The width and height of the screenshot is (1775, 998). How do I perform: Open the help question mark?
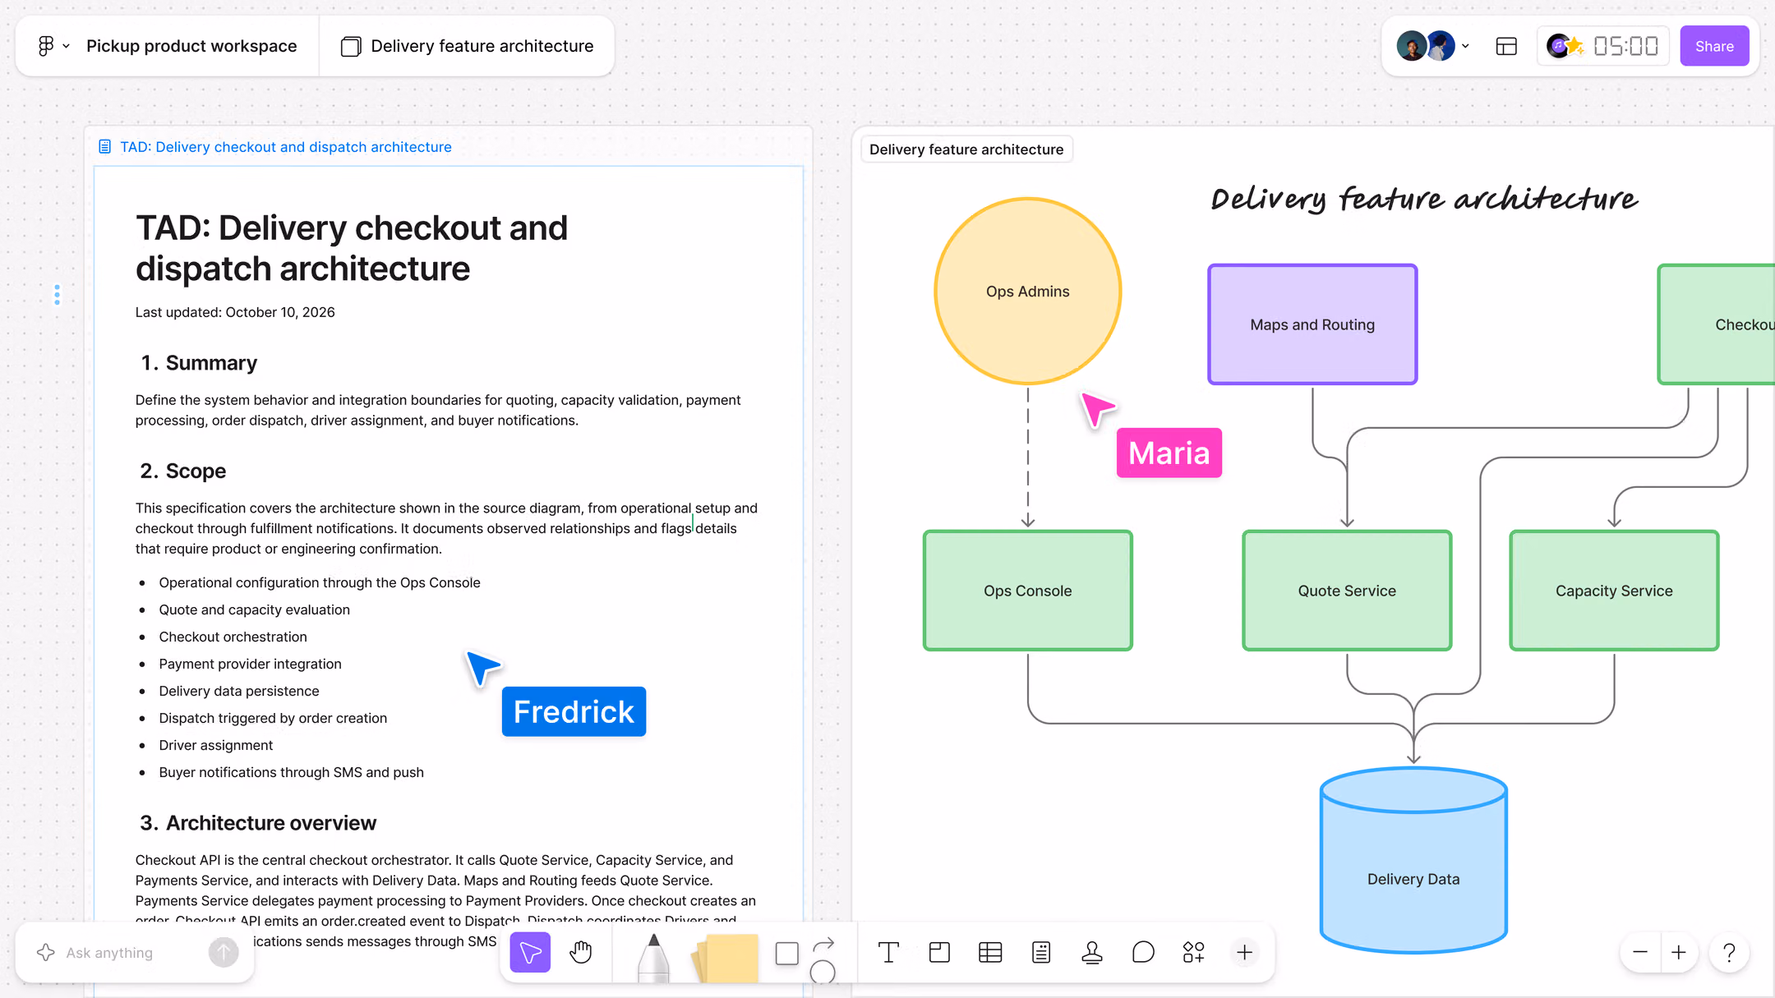(1730, 953)
